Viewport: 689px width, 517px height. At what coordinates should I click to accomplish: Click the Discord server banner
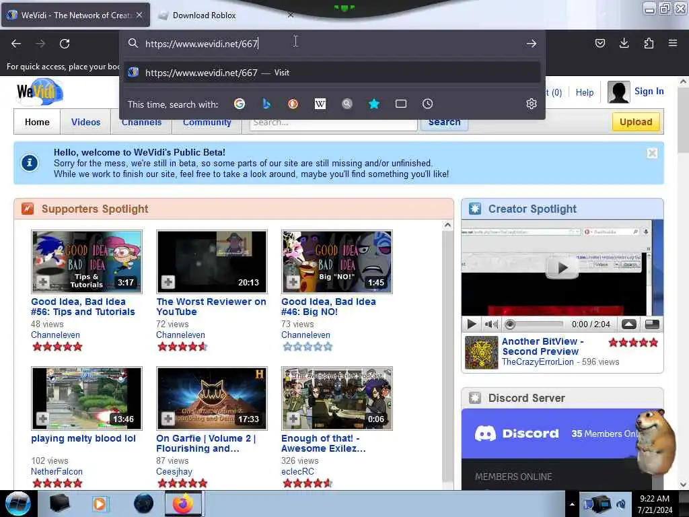[x=563, y=434]
